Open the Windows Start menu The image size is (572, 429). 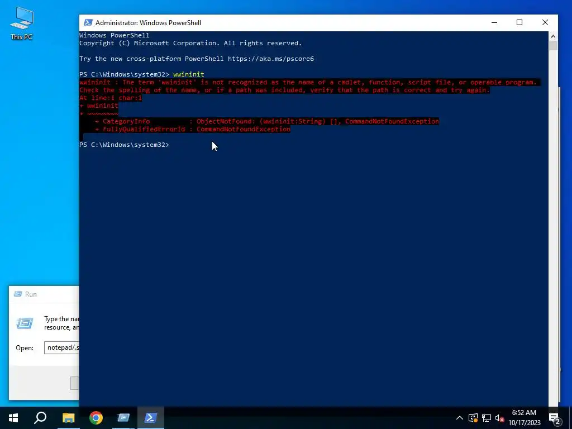coord(13,418)
